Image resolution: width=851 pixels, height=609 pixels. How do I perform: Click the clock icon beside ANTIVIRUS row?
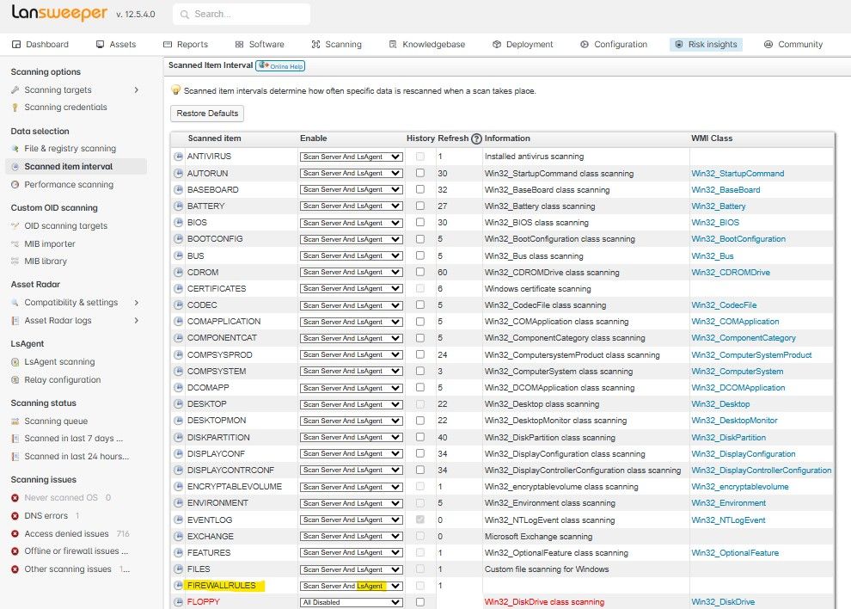[x=179, y=157]
